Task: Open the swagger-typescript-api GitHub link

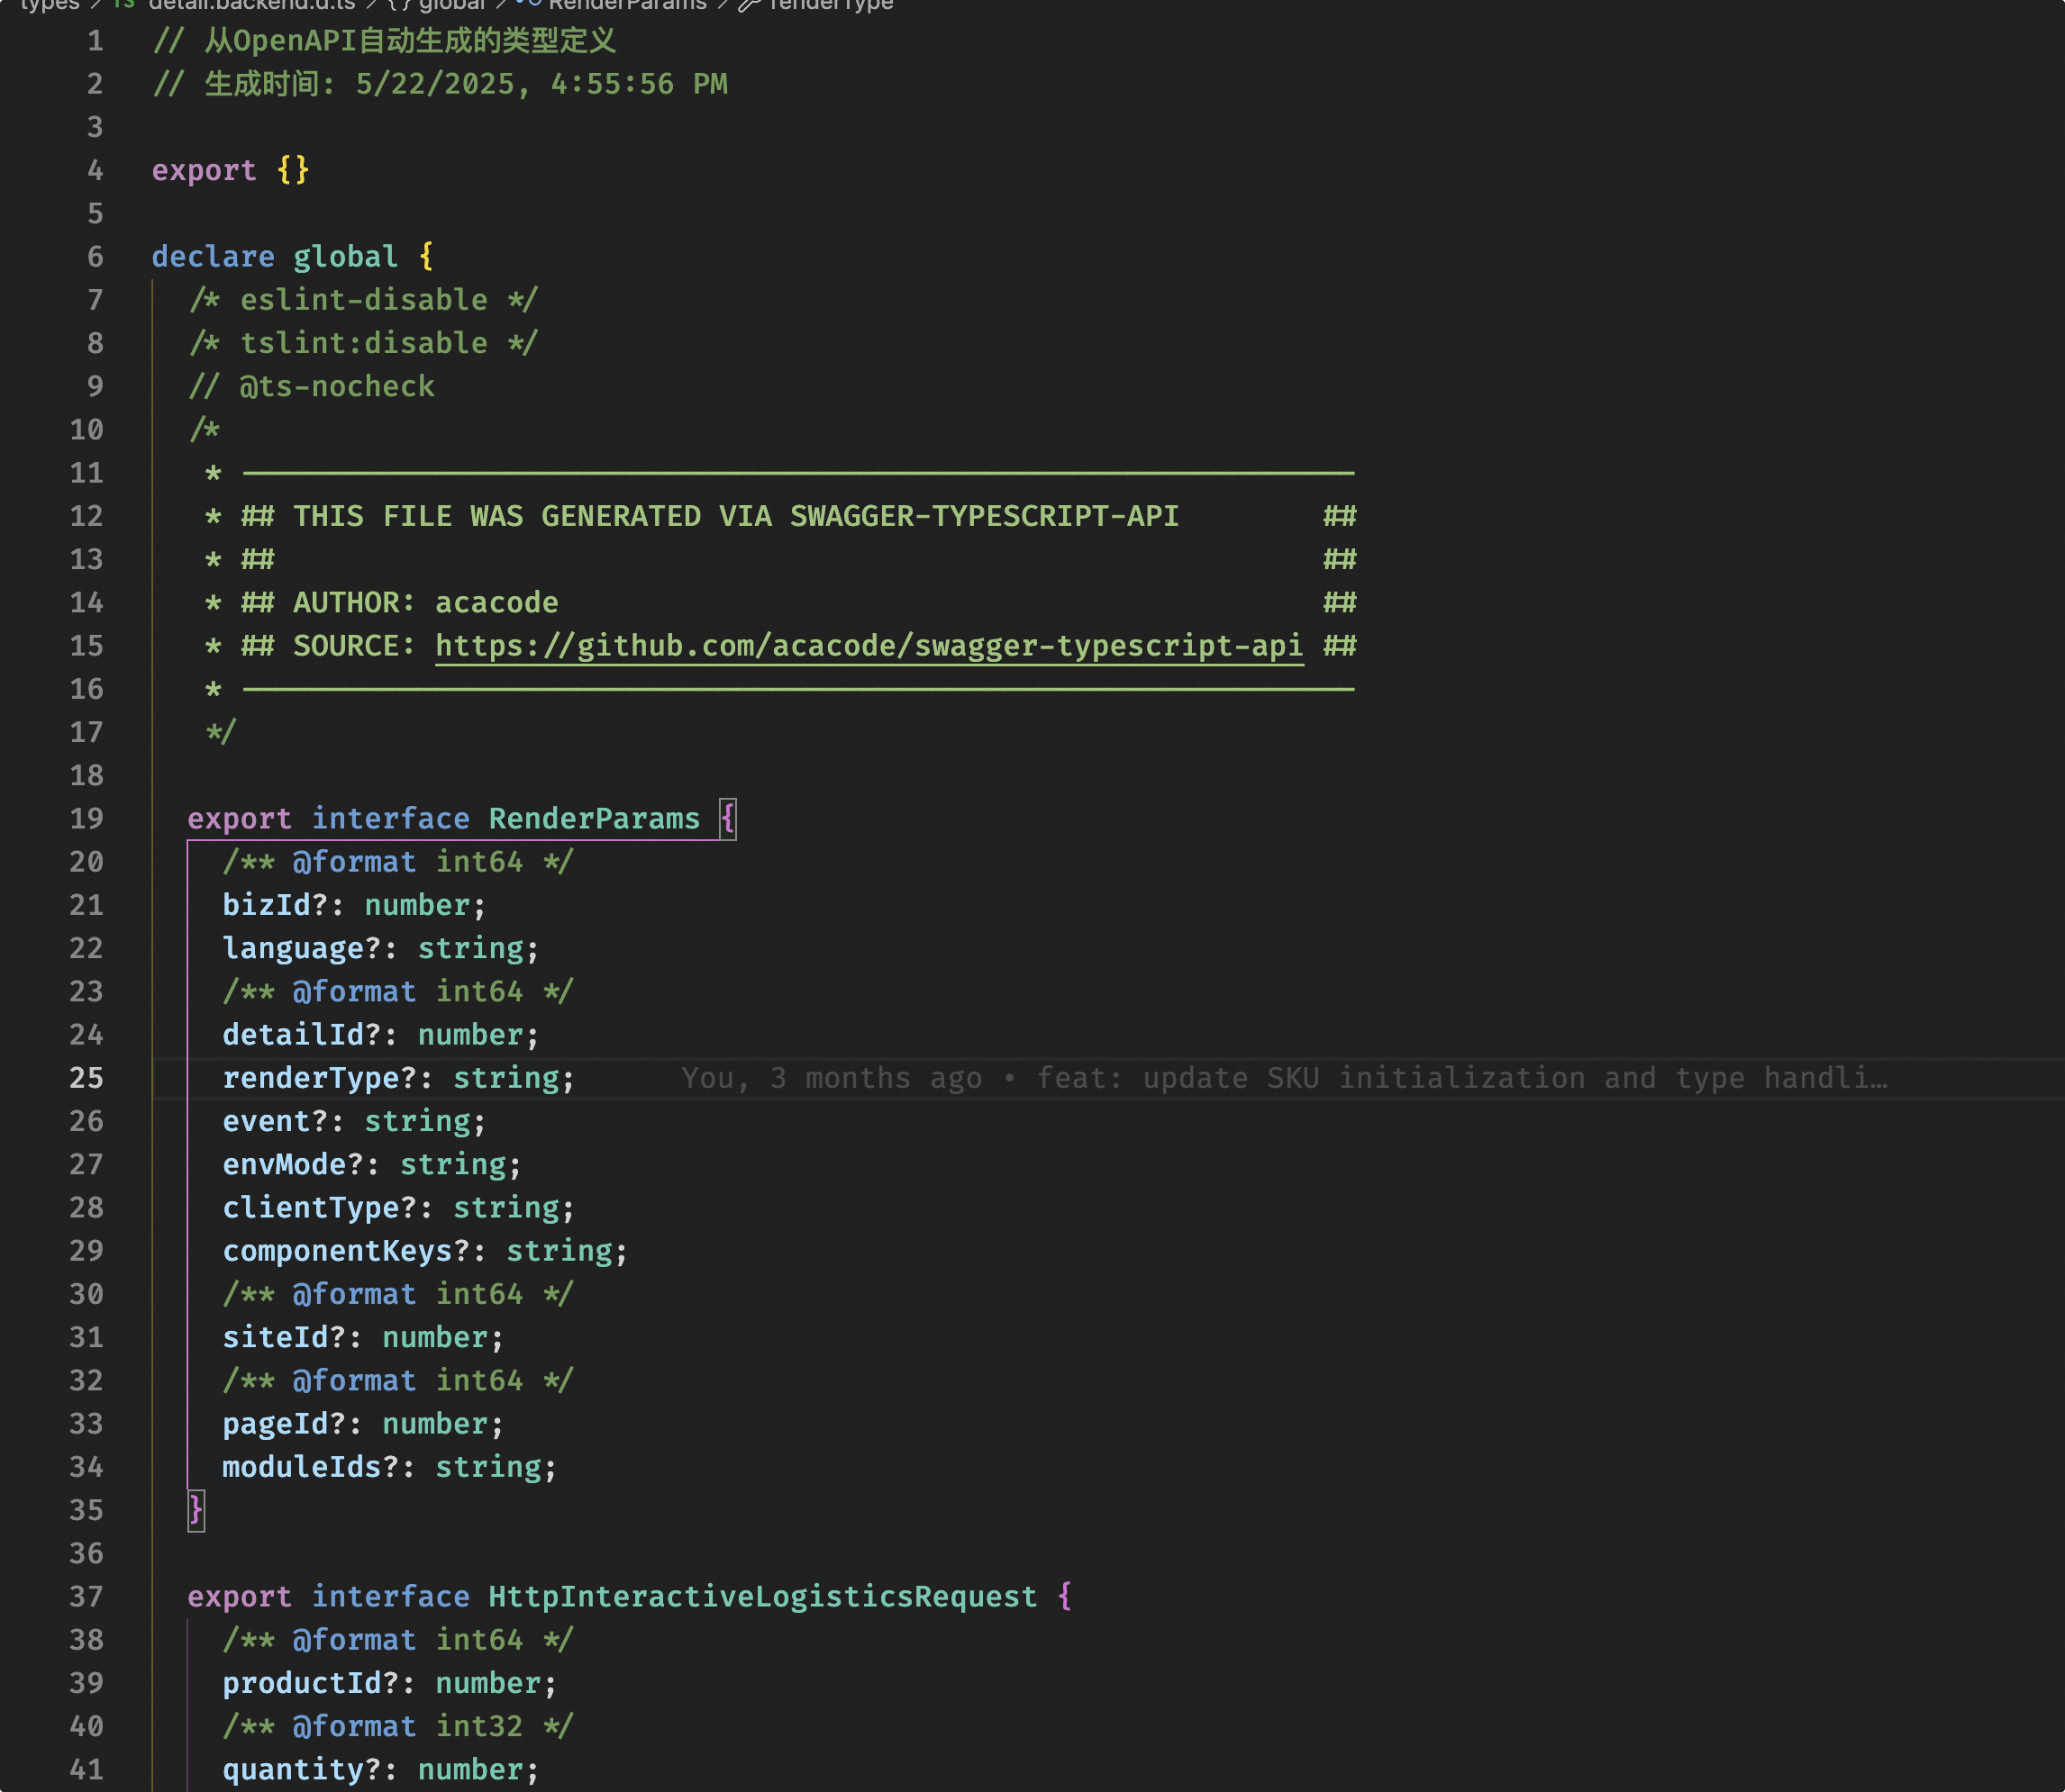Action: click(x=869, y=646)
